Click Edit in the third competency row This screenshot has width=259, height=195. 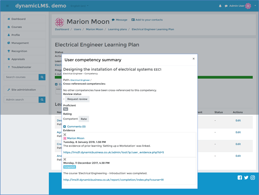point(238,144)
